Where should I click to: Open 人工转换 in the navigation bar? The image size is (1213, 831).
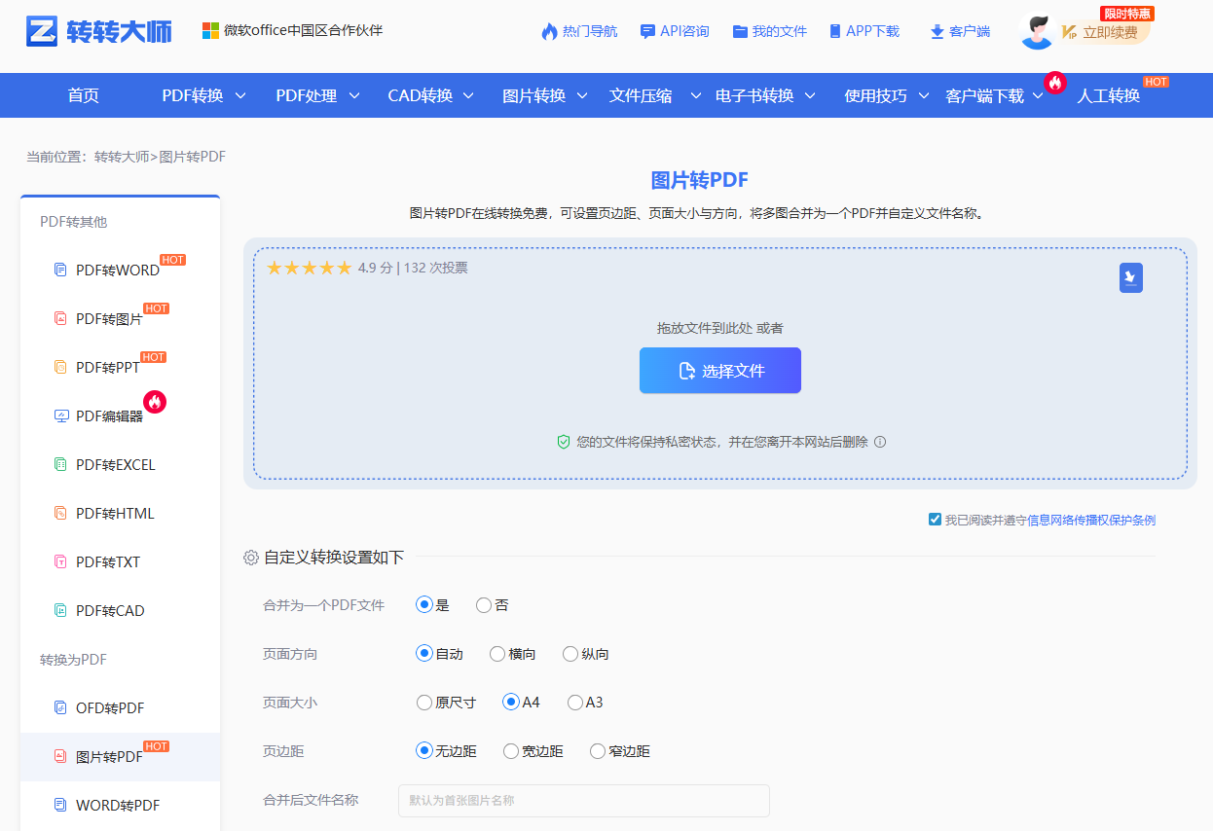[1110, 94]
